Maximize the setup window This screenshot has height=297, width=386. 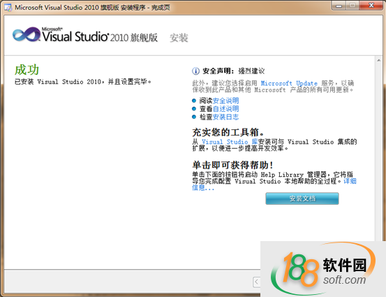coord(352,6)
